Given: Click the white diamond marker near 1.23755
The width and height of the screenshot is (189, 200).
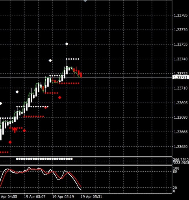Looking at the screenshot, I should [x=67, y=44].
